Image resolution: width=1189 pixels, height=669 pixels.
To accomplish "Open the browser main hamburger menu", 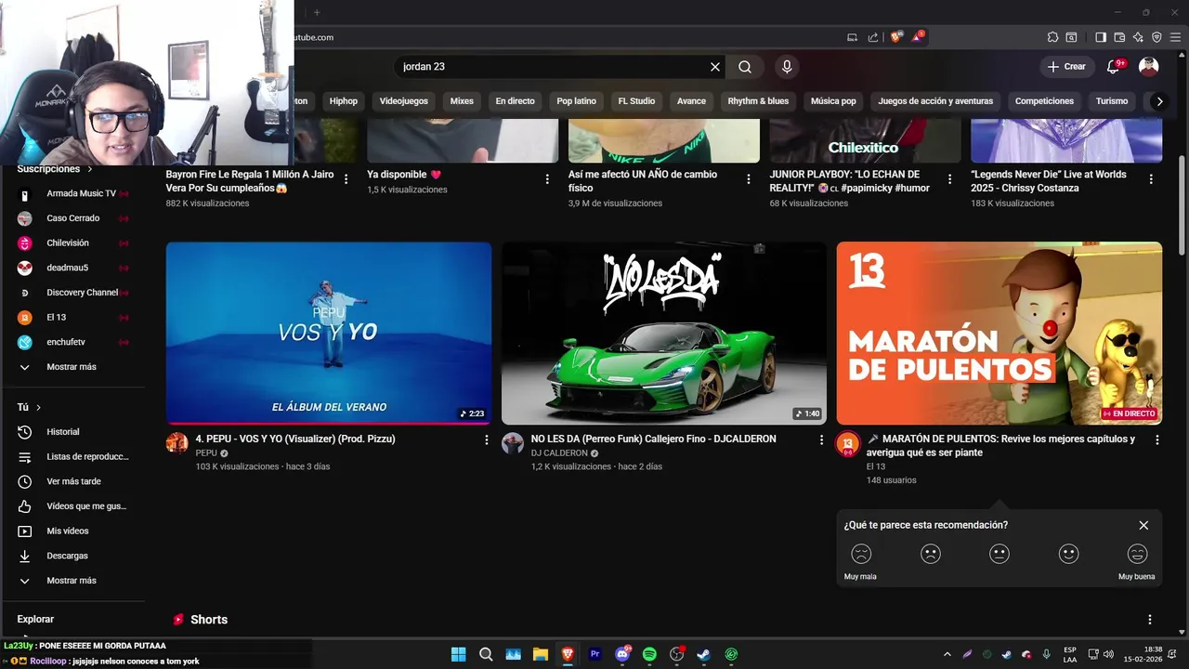I will [1176, 37].
